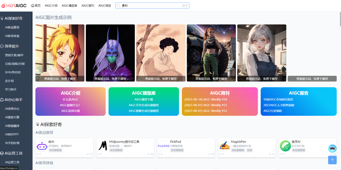Click the AI运营工具 sidebar section icon
Image resolution: width=341 pixels, height=170 pixels.
pyautogui.click(x=2, y=153)
